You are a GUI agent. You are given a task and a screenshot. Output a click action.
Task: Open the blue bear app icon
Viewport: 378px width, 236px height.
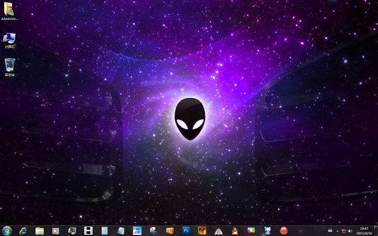click(267, 231)
